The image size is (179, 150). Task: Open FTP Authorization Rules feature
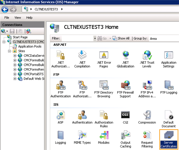coord(82,89)
